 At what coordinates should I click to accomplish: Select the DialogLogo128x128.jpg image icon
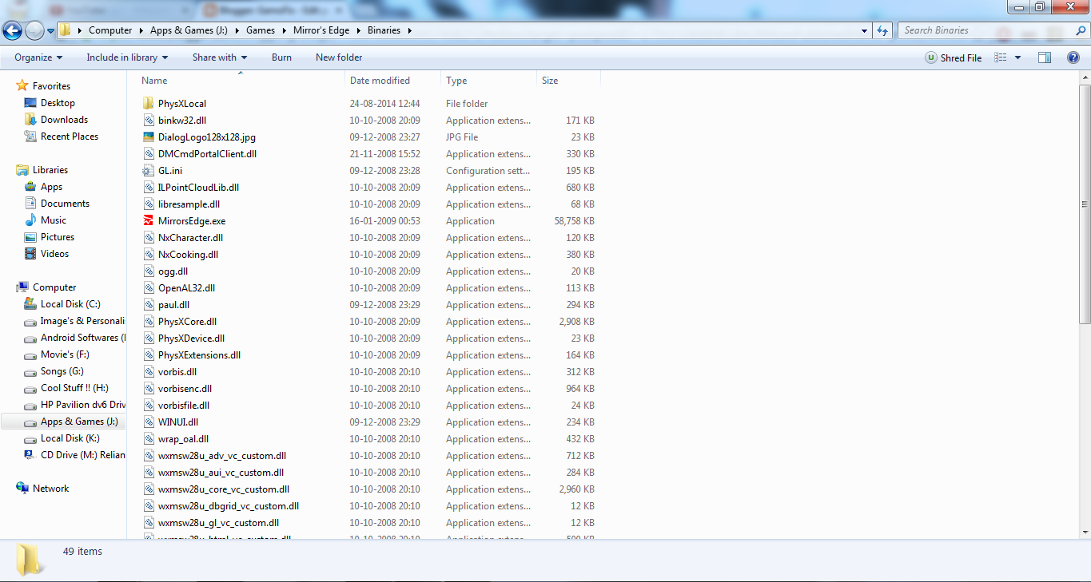coord(148,137)
